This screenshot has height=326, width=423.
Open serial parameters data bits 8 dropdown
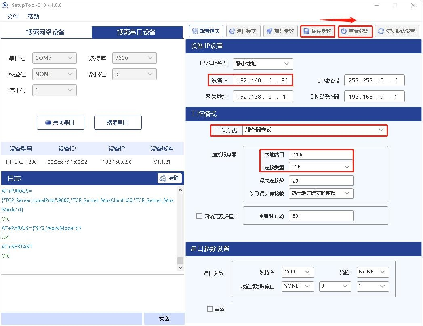coord(335,286)
